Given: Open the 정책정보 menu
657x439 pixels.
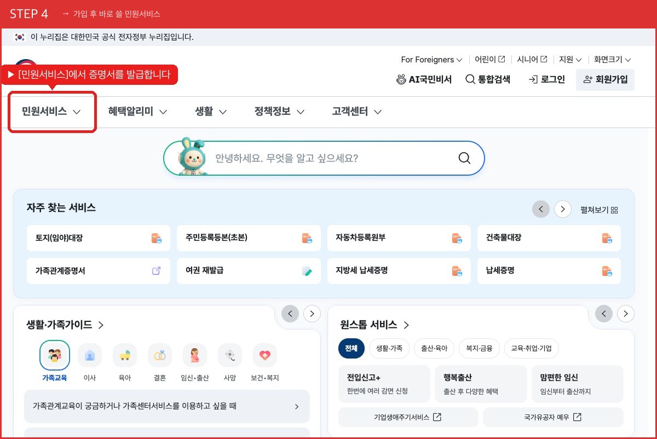Looking at the screenshot, I should (279, 112).
